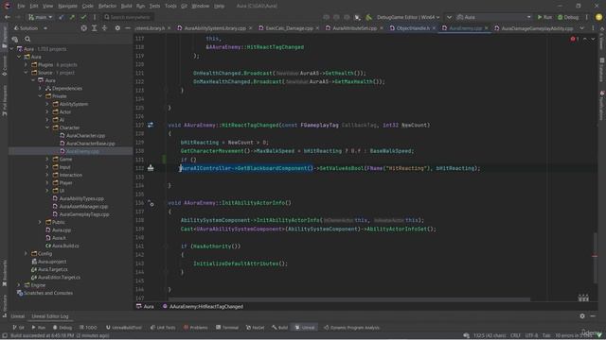The width and height of the screenshot is (606, 340).
Task: Open the File menu
Action: coord(21,7)
